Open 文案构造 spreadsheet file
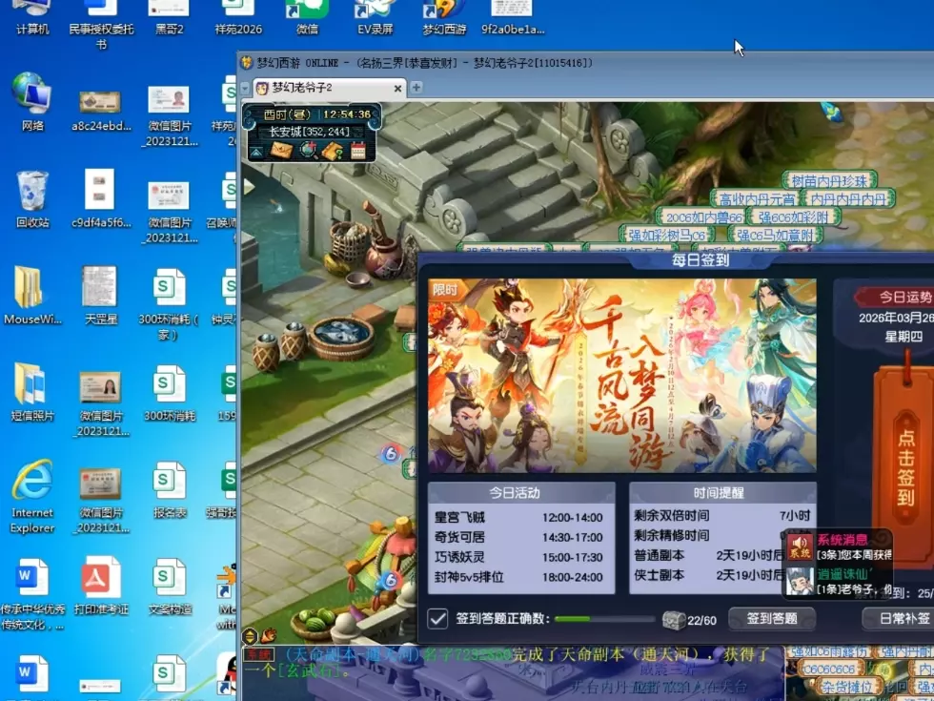This screenshot has height=701, width=934. click(x=170, y=586)
